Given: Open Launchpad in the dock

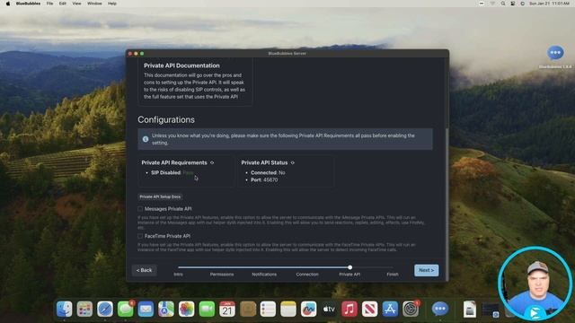Looking at the screenshot, I should click(84, 309).
